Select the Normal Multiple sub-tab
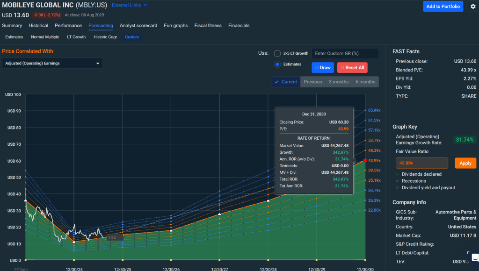 [x=45, y=37]
